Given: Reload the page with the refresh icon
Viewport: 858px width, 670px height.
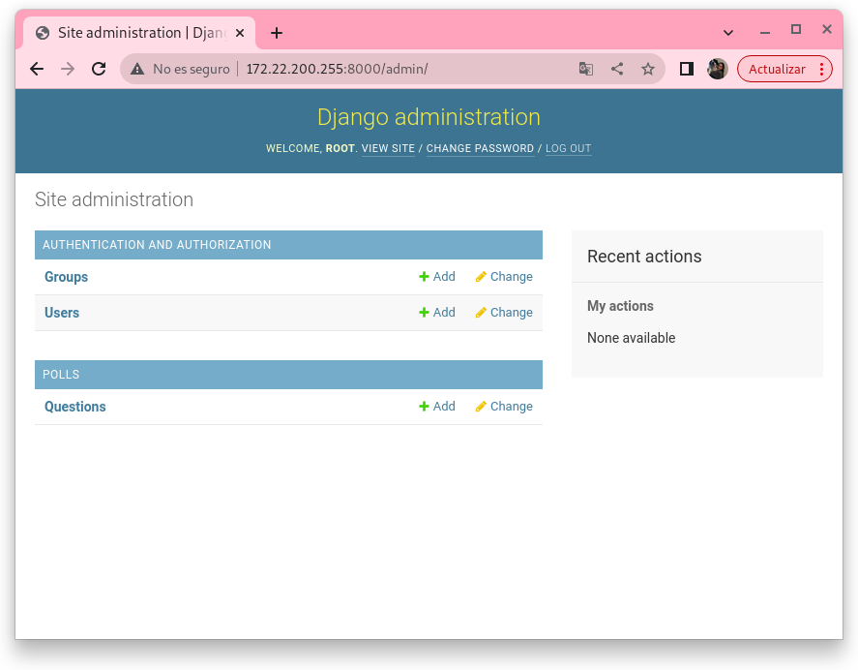Looking at the screenshot, I should [99, 69].
